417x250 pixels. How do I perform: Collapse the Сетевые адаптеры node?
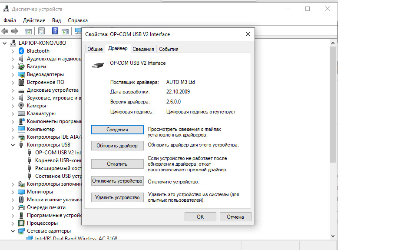pyautogui.click(x=13, y=231)
